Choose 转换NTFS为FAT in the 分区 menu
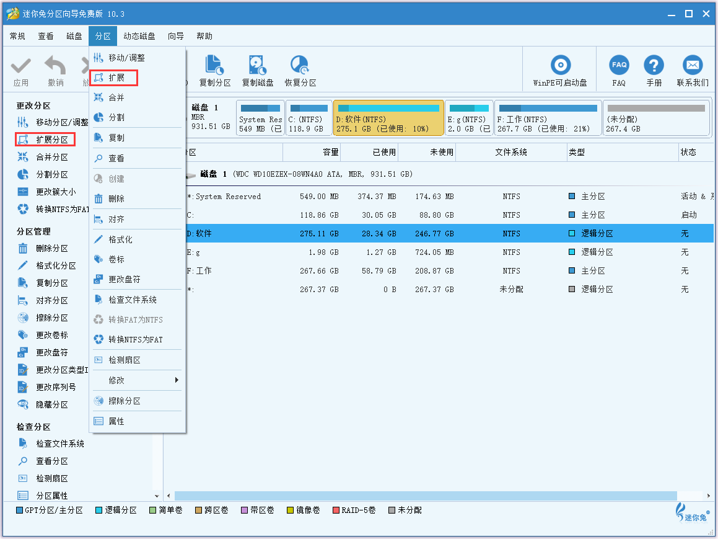Viewport: 718px width, 539px height. (138, 340)
